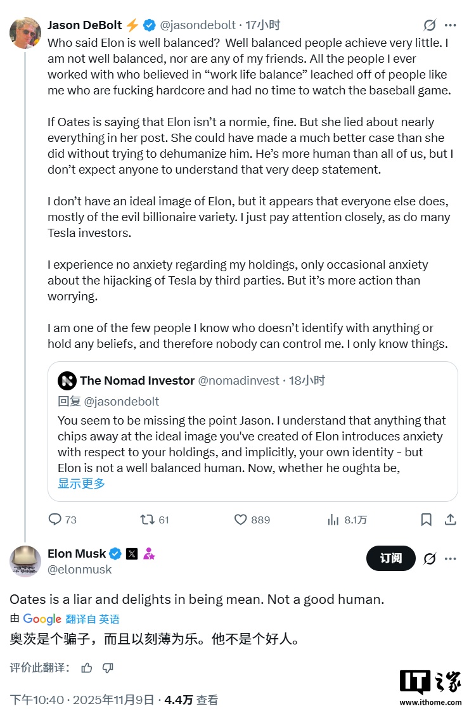Expand quoted tweet with 显示更多
Viewport: 469px width, 711px height.
tap(81, 484)
